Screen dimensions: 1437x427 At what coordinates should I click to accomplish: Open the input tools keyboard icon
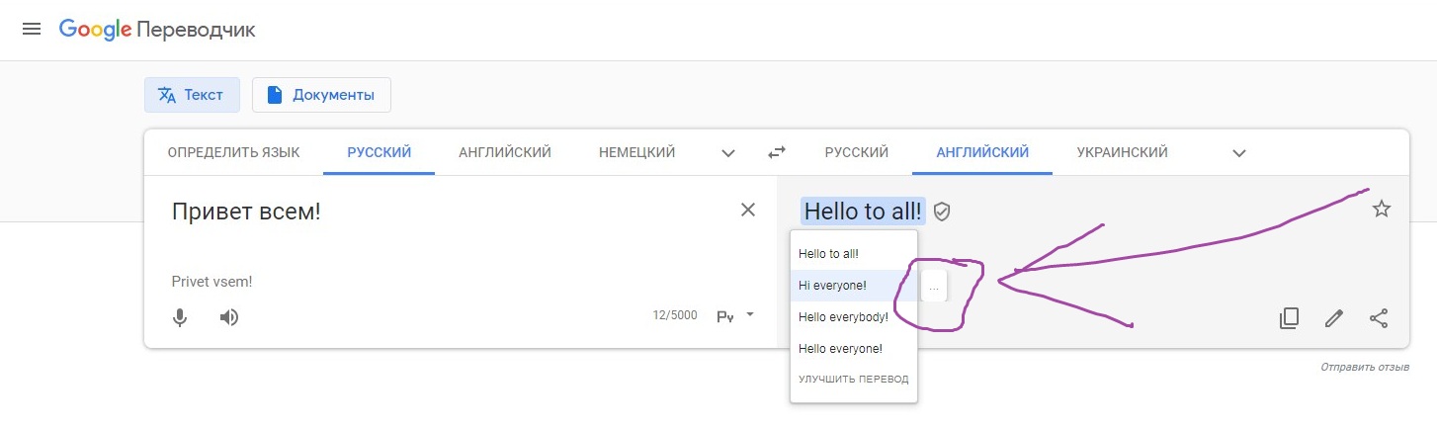(724, 316)
